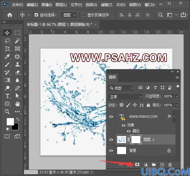Open the 图像(I) menu
The width and height of the screenshot is (190, 176).
[47, 5]
